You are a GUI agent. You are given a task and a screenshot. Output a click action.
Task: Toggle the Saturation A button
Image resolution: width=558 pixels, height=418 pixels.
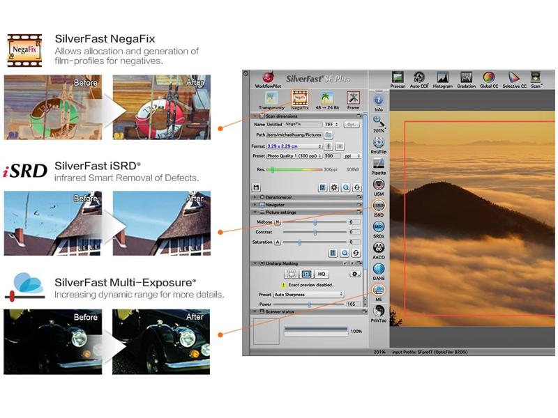(x=278, y=242)
